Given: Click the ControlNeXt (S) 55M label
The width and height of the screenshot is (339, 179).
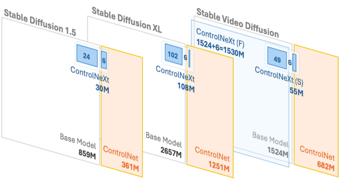Looking at the screenshot, I should pos(279,81).
